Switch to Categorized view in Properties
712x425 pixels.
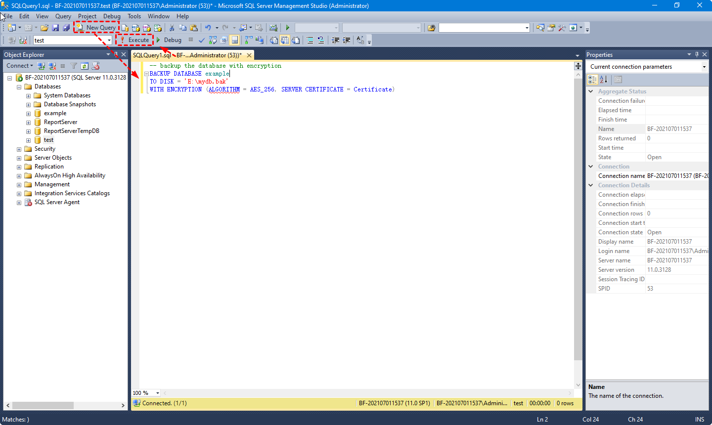(592, 80)
